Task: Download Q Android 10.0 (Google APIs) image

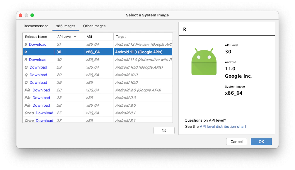Action: click(x=38, y=67)
